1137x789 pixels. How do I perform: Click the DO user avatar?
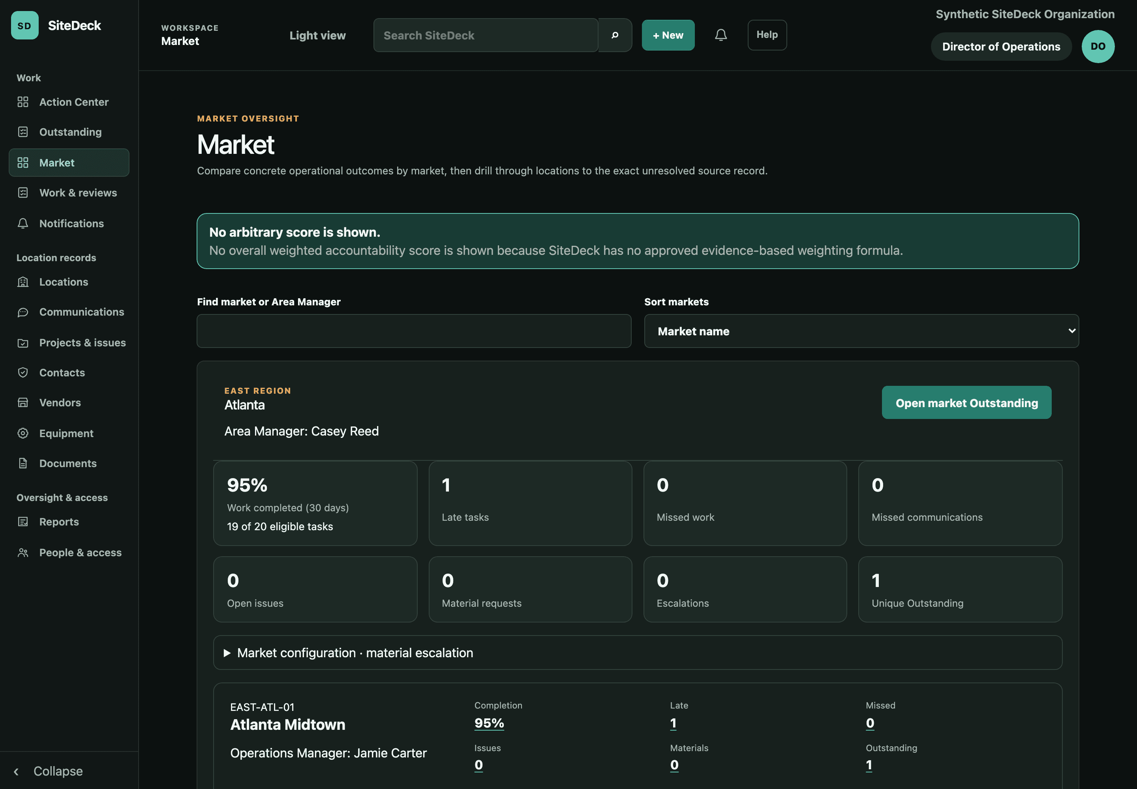tap(1098, 47)
